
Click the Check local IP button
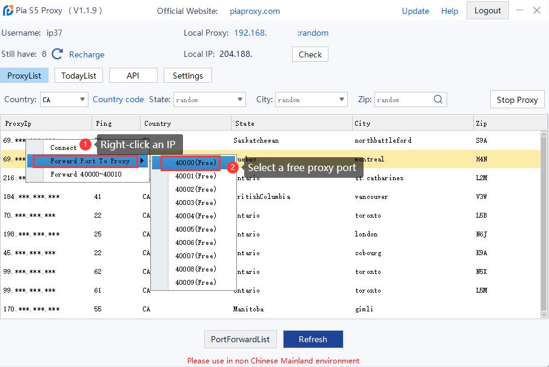point(310,54)
